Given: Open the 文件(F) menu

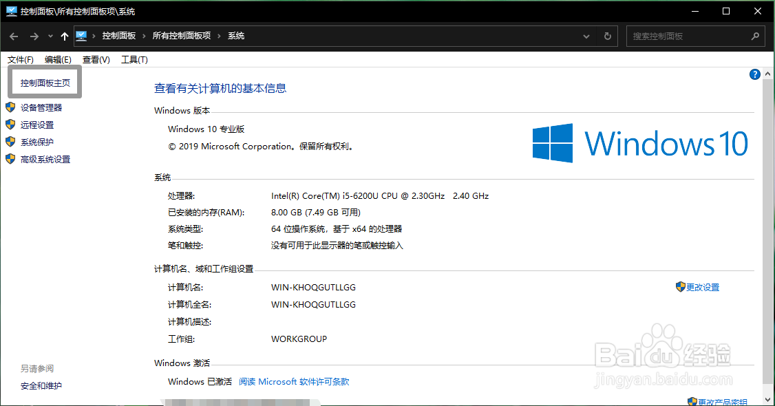Looking at the screenshot, I should pos(20,59).
